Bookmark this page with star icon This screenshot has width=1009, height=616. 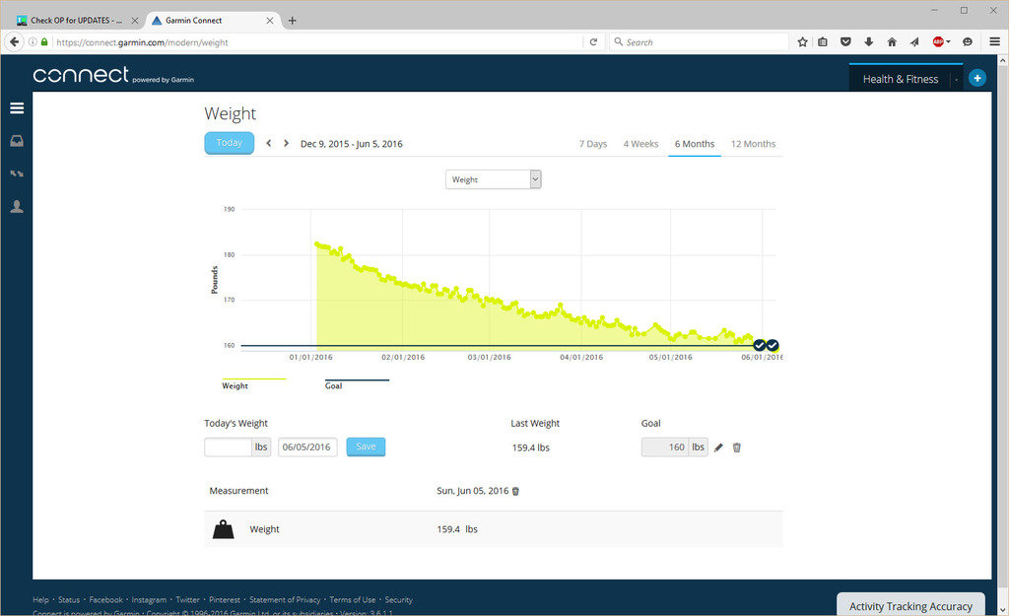coord(802,41)
